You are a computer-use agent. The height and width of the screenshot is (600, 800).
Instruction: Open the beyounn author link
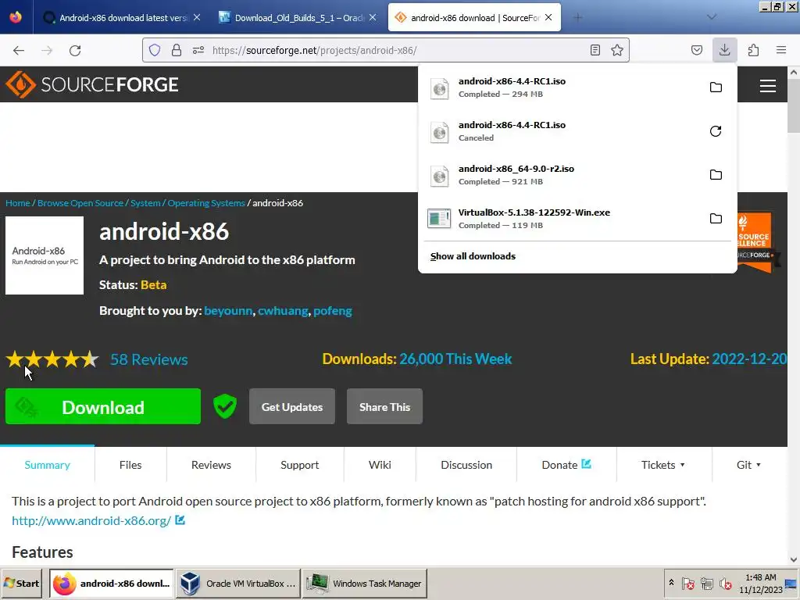click(228, 311)
